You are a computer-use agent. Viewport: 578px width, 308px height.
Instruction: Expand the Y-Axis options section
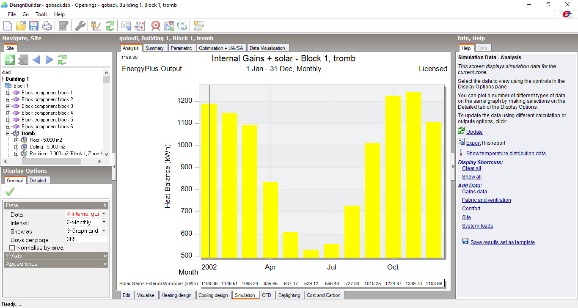point(56,256)
